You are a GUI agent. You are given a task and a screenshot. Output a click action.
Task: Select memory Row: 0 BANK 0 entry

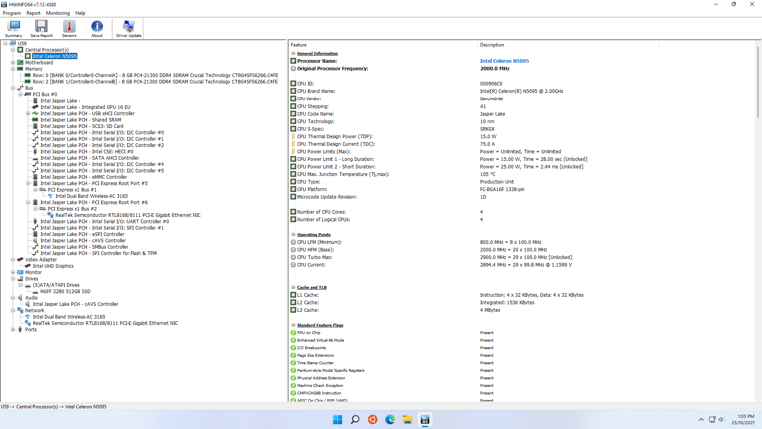click(x=155, y=75)
